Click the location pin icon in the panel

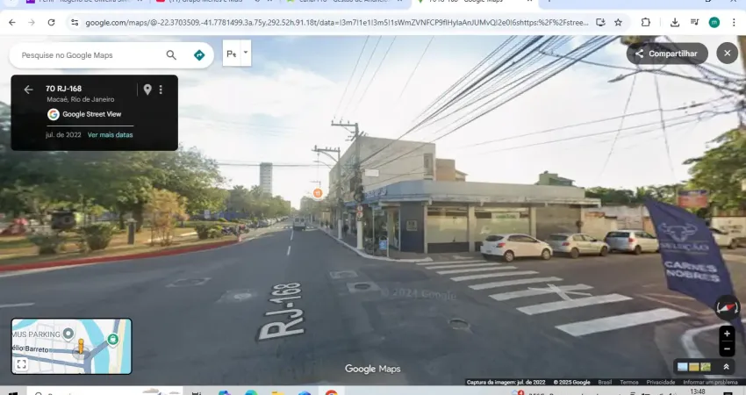147,90
